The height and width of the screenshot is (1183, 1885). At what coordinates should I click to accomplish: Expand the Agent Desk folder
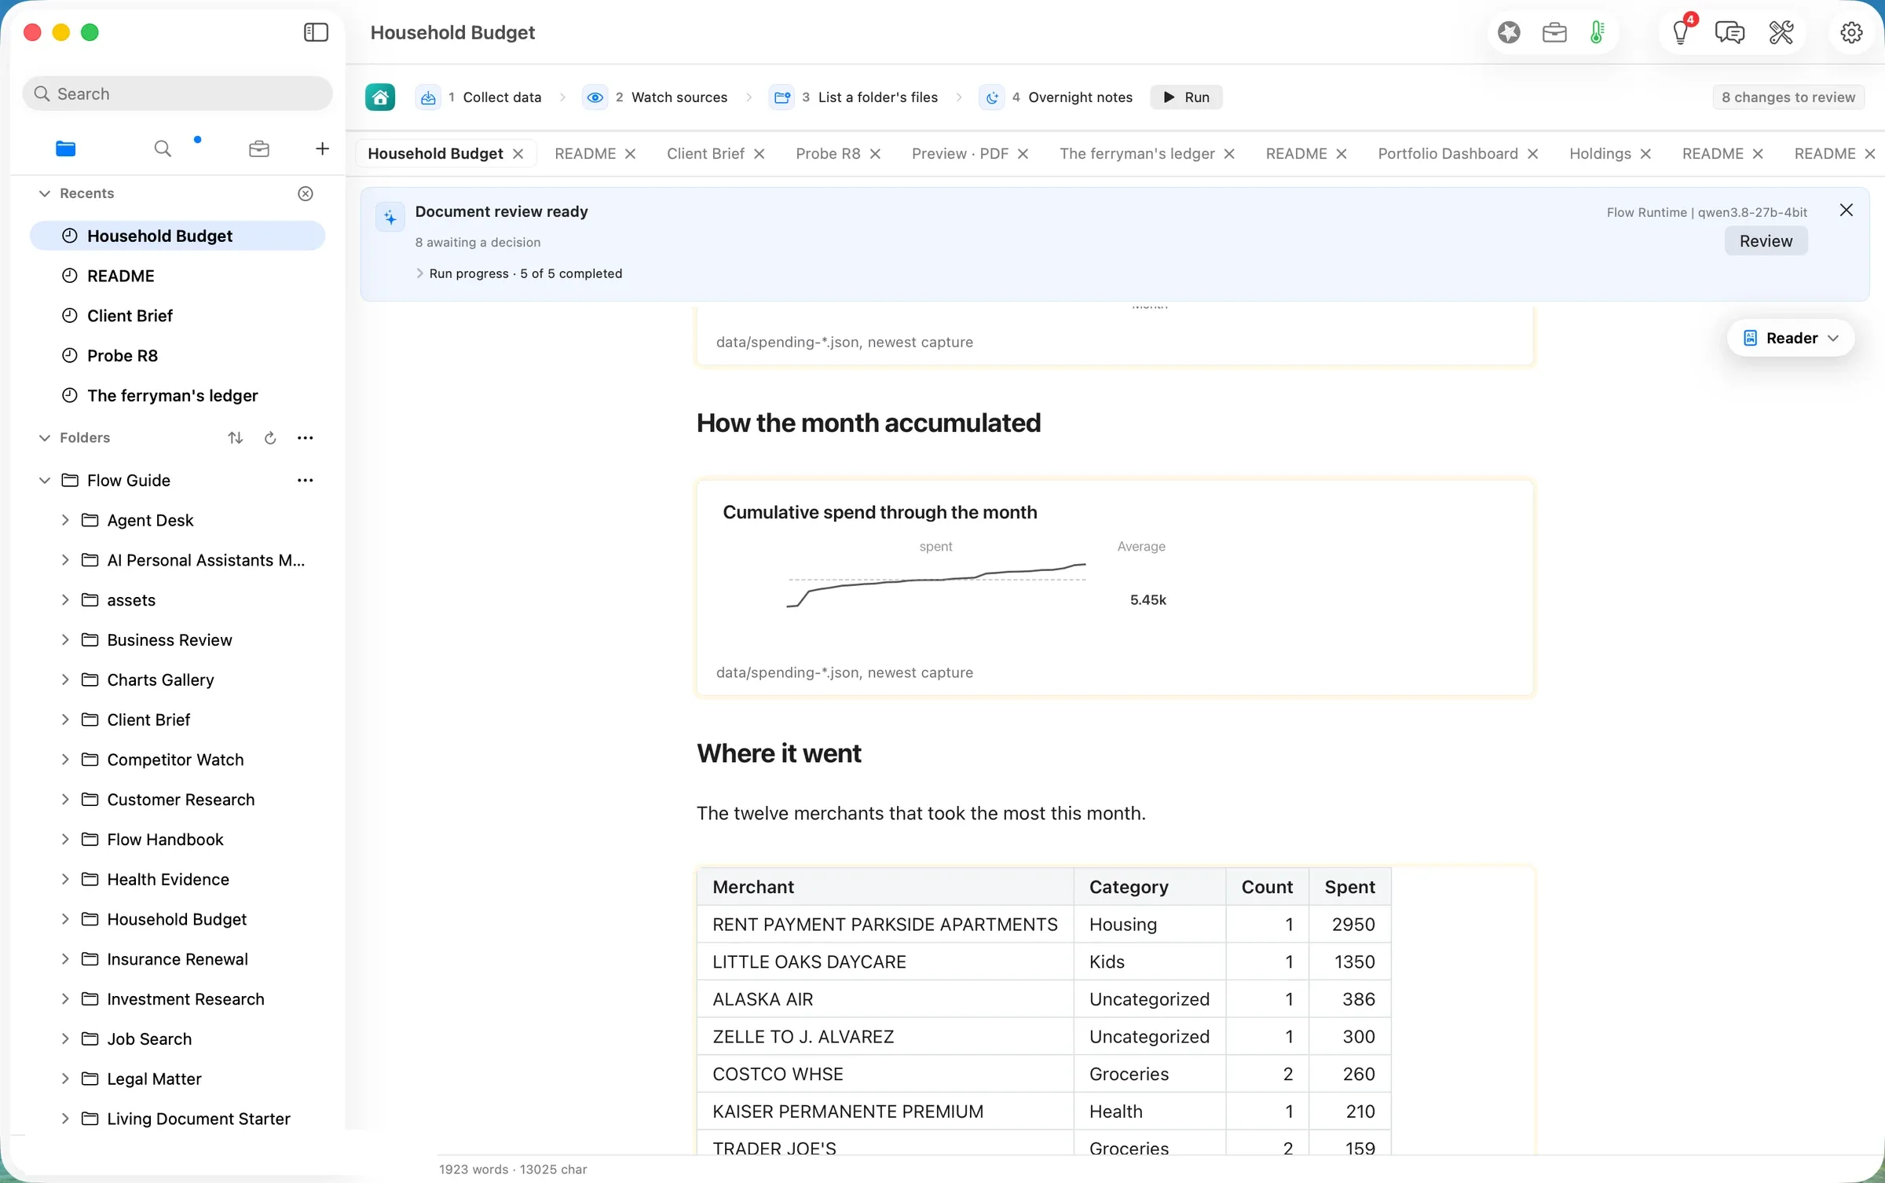point(65,520)
